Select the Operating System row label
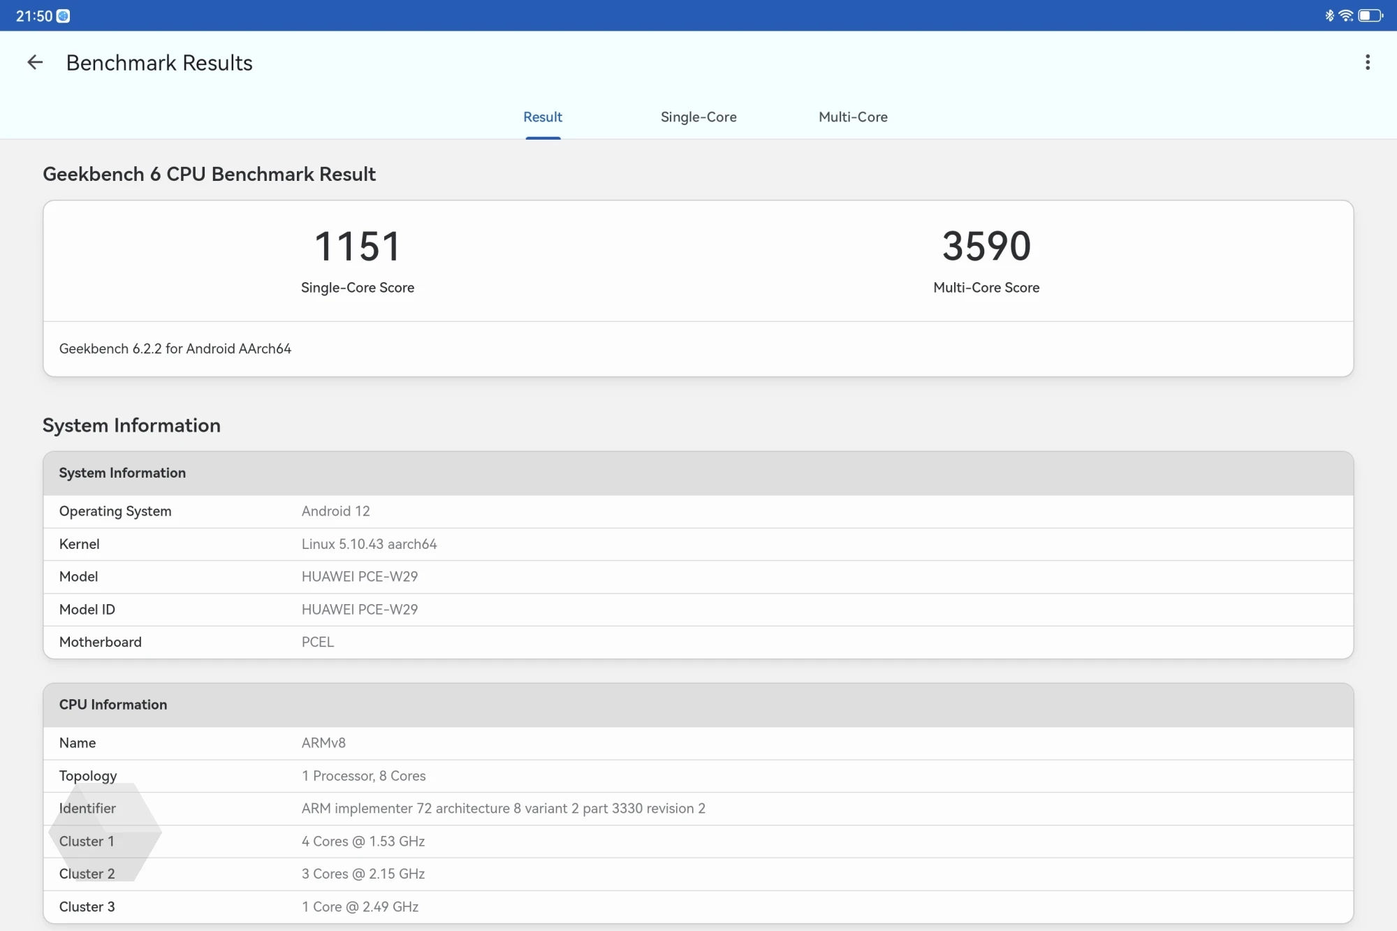Viewport: 1397px width, 931px height. (x=115, y=511)
